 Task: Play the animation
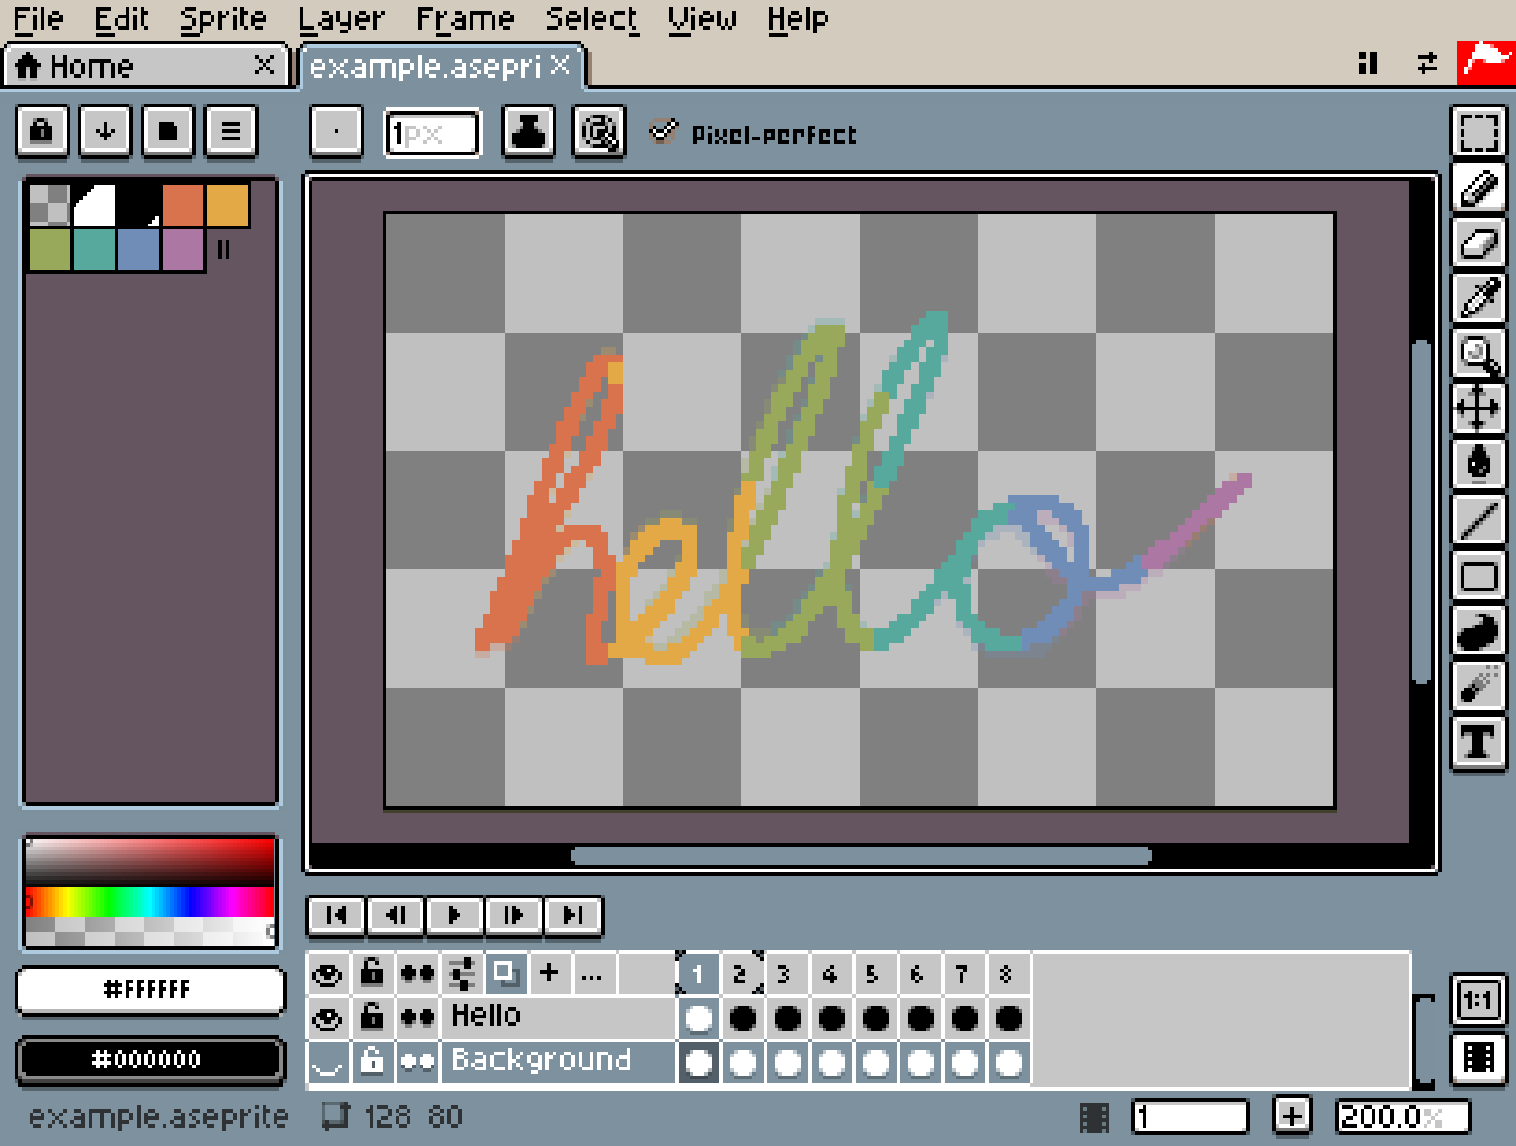click(x=455, y=915)
